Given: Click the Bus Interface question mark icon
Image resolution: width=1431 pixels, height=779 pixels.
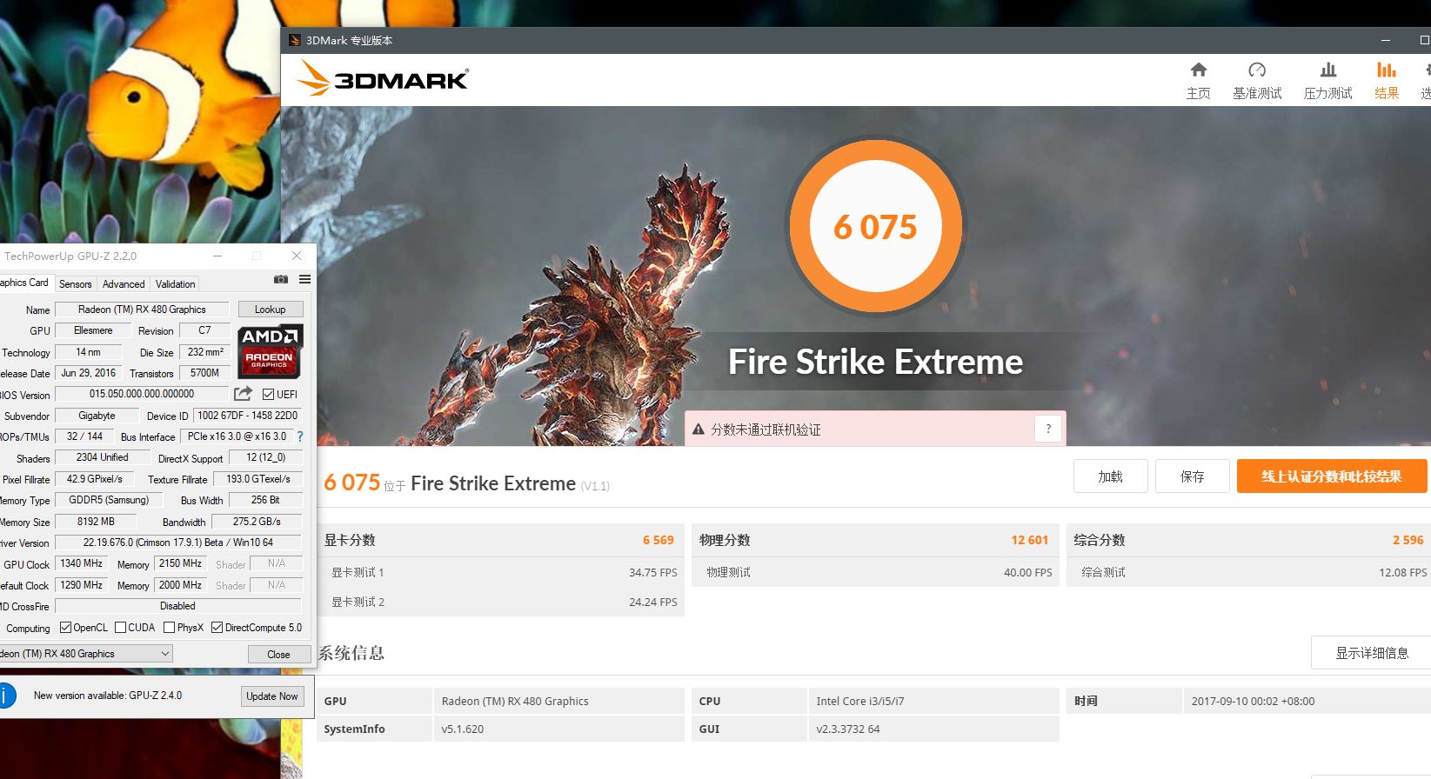Looking at the screenshot, I should point(300,436).
